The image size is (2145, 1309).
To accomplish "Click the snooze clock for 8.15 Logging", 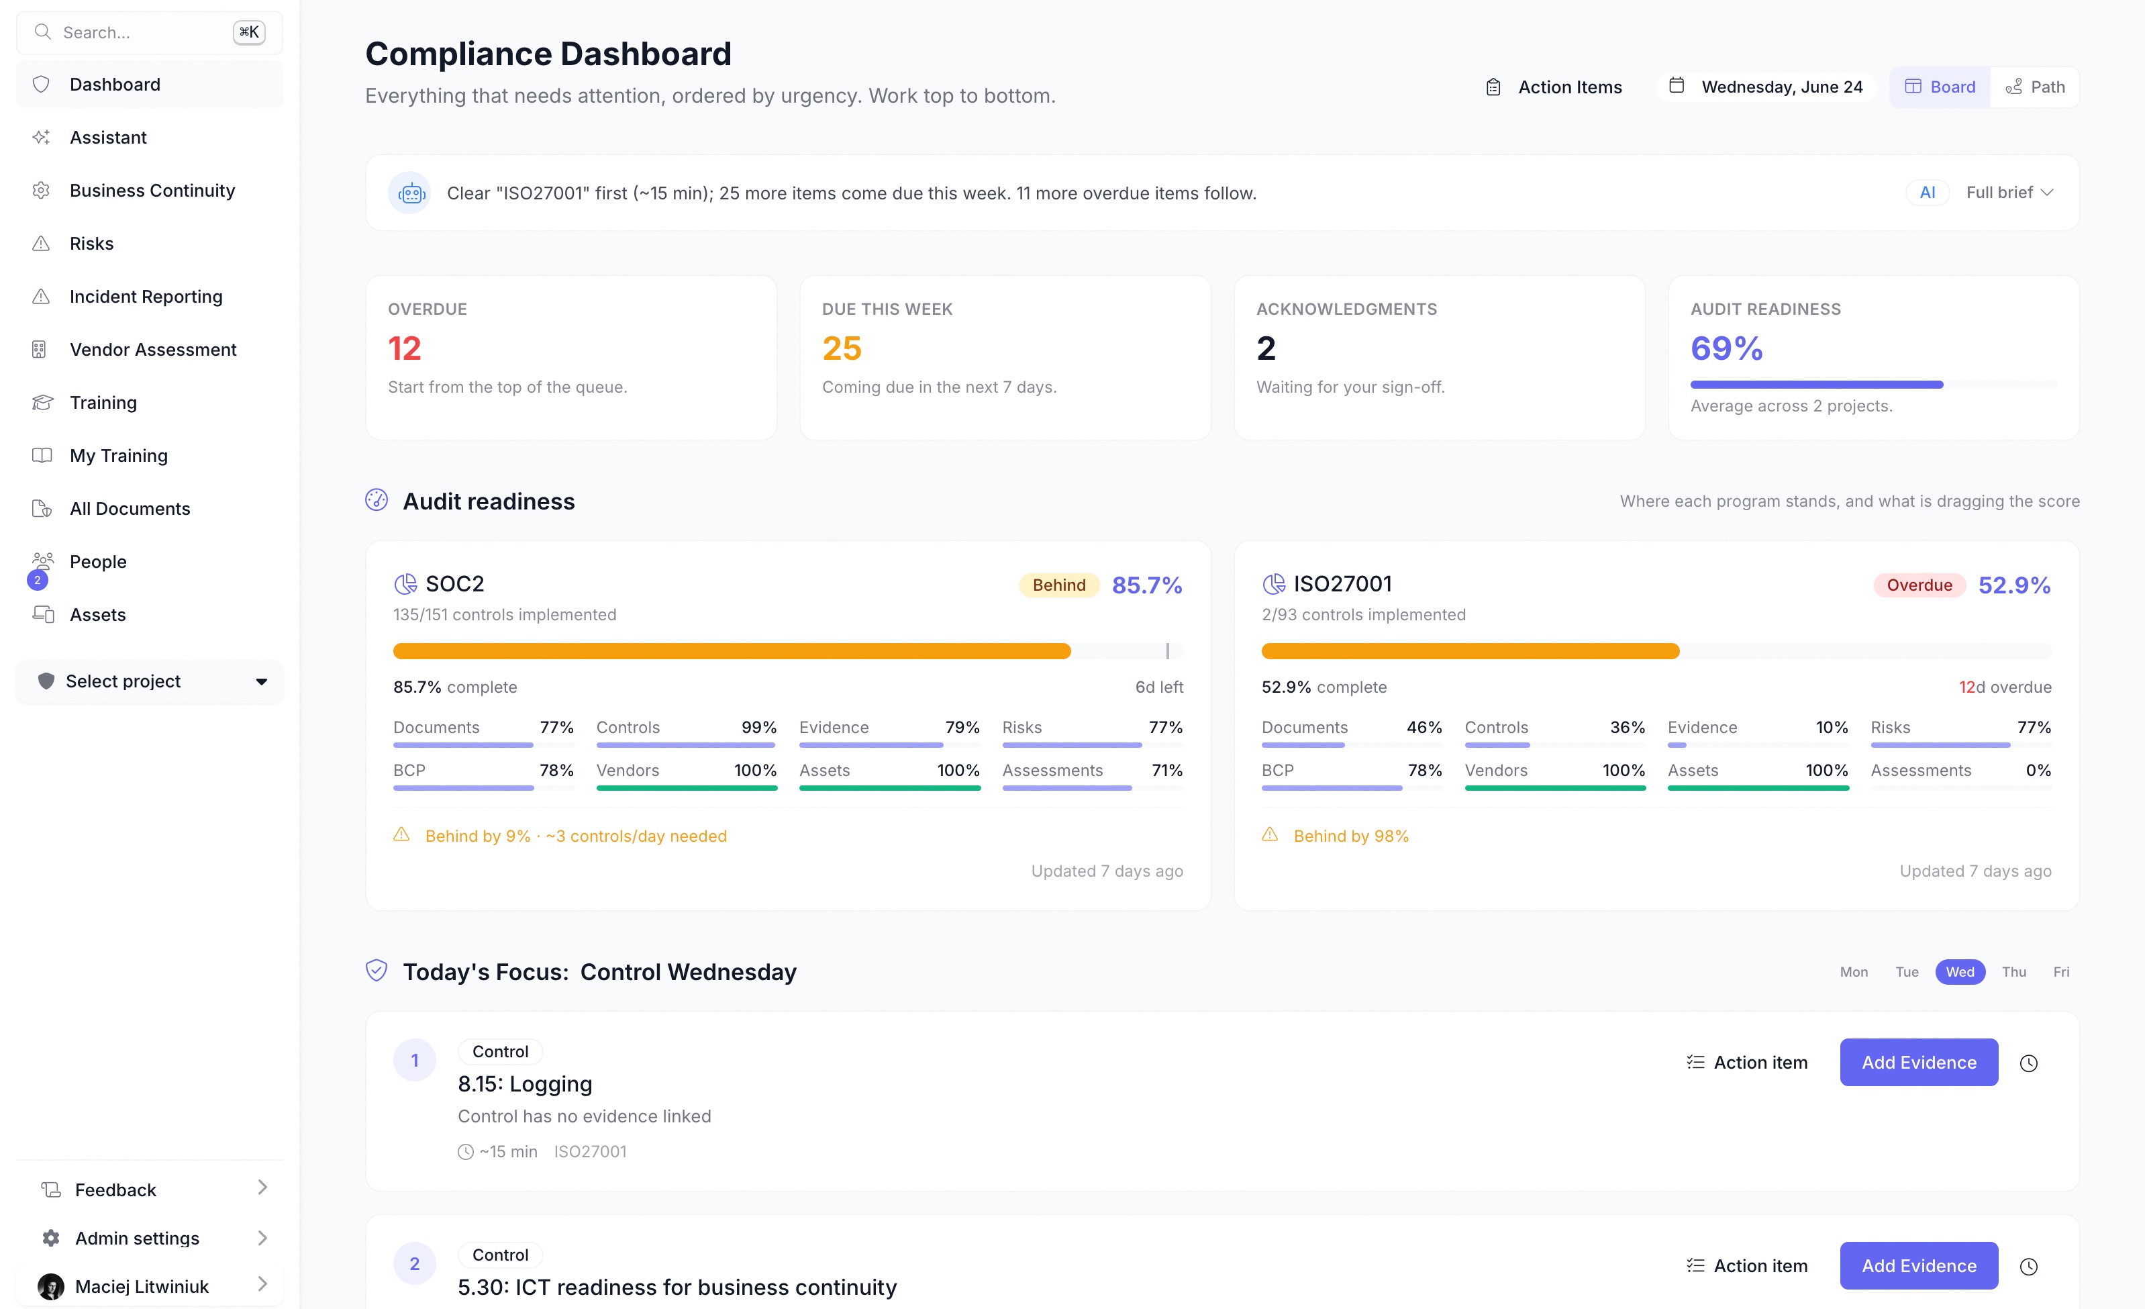I will coord(2028,1063).
